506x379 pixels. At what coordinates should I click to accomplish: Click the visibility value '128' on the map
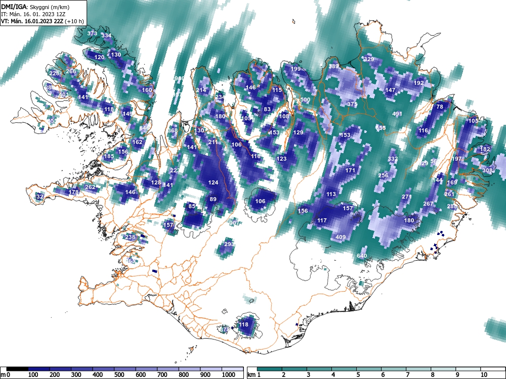(156, 183)
